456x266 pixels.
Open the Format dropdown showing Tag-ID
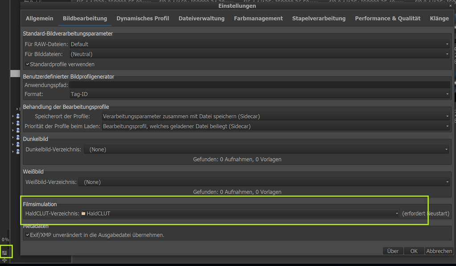click(x=260, y=94)
